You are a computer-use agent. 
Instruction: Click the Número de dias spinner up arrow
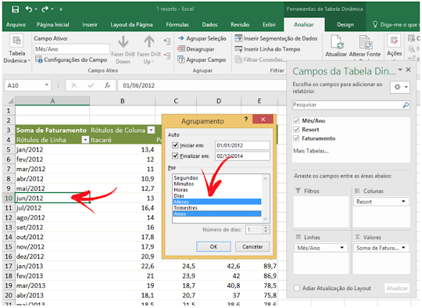pos(266,227)
